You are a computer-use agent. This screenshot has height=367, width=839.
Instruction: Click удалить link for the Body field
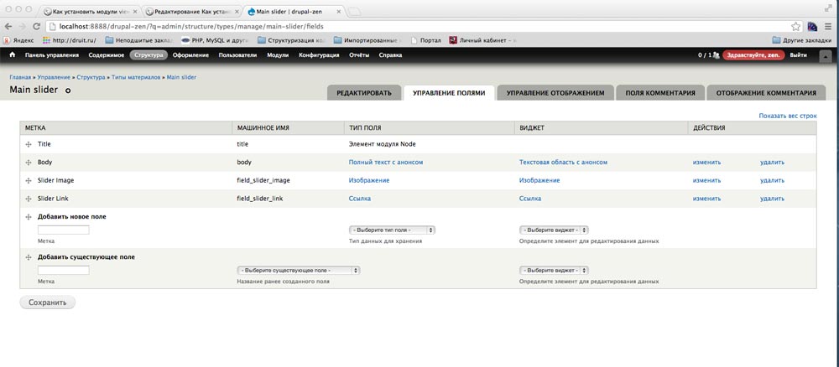point(772,162)
